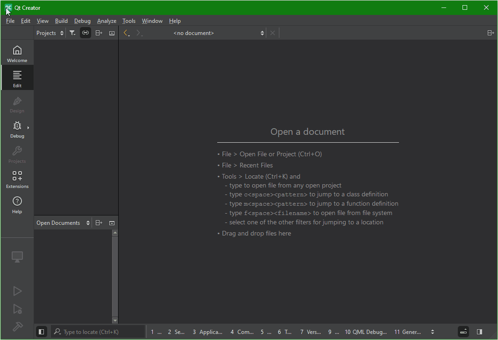Open the <no document> file selector

(x=218, y=33)
